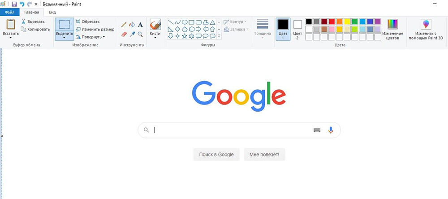448x199 pixels.
Task: Click the Кисти brush icon
Action: point(155,25)
